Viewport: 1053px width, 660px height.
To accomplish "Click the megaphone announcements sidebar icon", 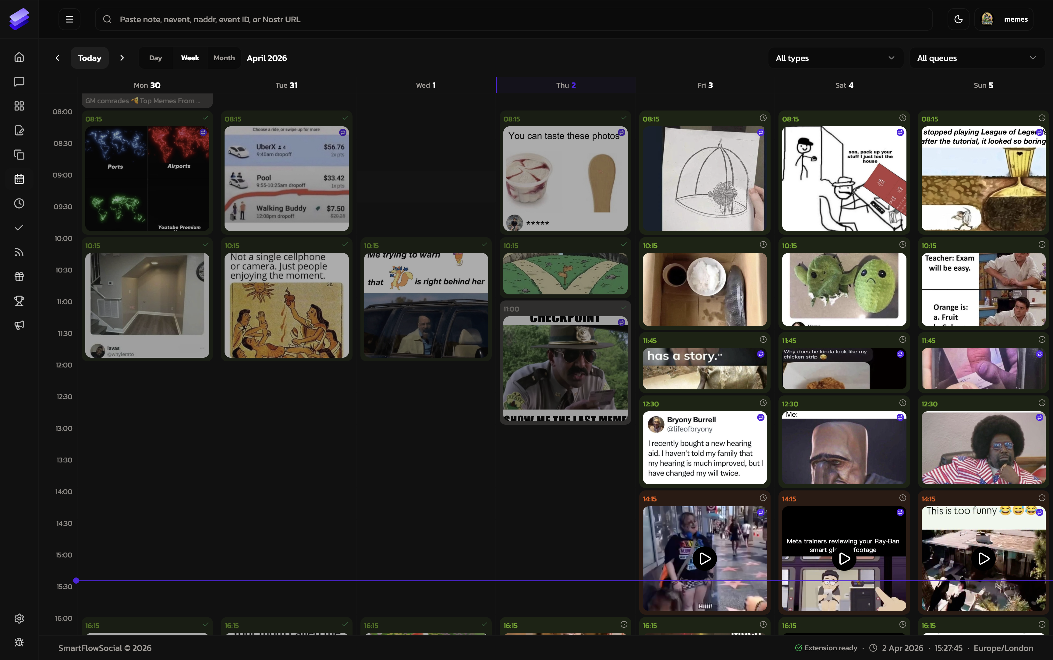I will [x=19, y=325].
